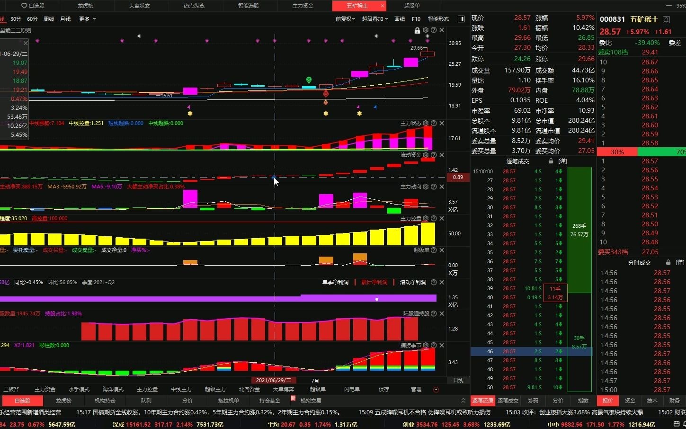Close the 主力状态 indicator panel
This screenshot has width=686, height=429.
pos(442,123)
